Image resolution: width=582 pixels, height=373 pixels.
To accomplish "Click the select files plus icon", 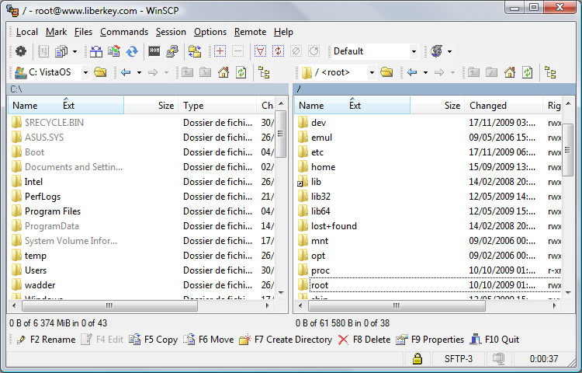I will (220, 51).
